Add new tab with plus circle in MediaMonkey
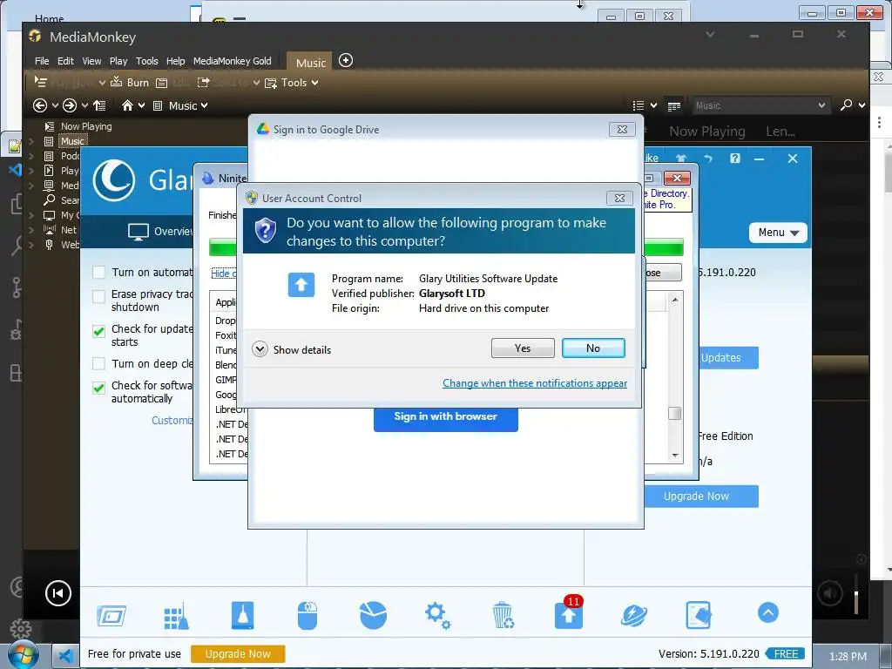Viewport: 892px width, 669px height. pyautogui.click(x=346, y=60)
